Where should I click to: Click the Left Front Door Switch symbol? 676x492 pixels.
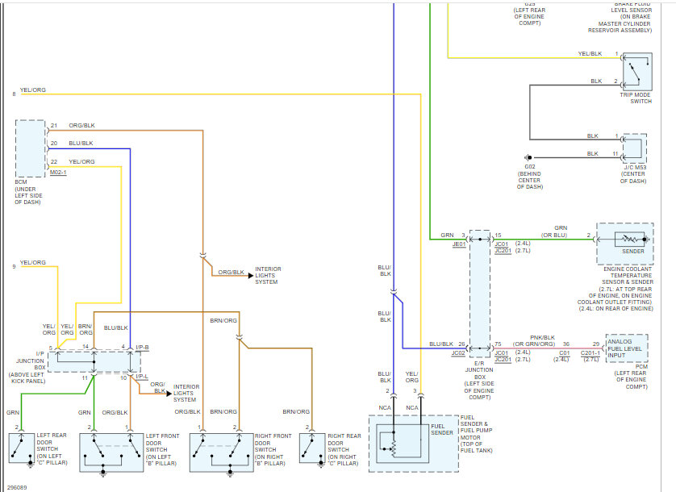point(111,452)
